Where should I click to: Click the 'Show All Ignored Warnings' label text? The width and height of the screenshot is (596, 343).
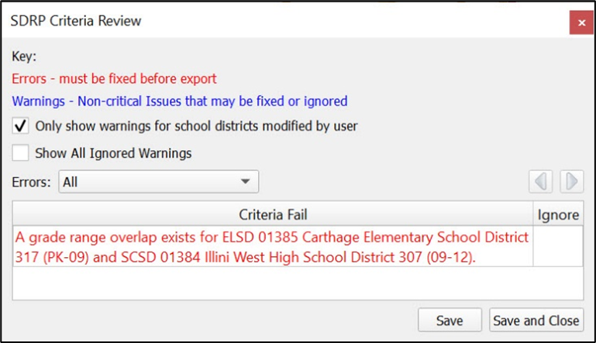(113, 153)
